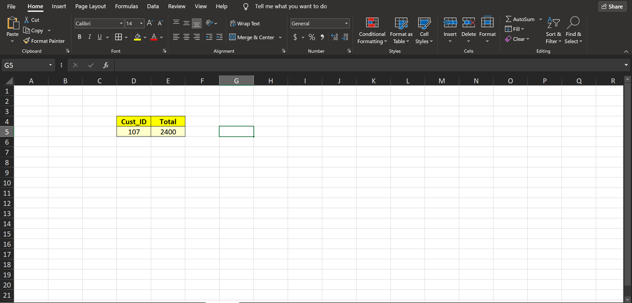Image resolution: width=632 pixels, height=303 pixels.
Task: Click the Insert Function fx icon
Action: tap(106, 65)
